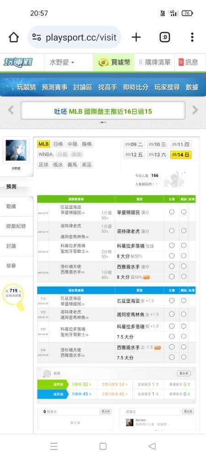This screenshot has width=206, height=459.
Task: Open the browser three-dot menu
Action: point(192,37)
